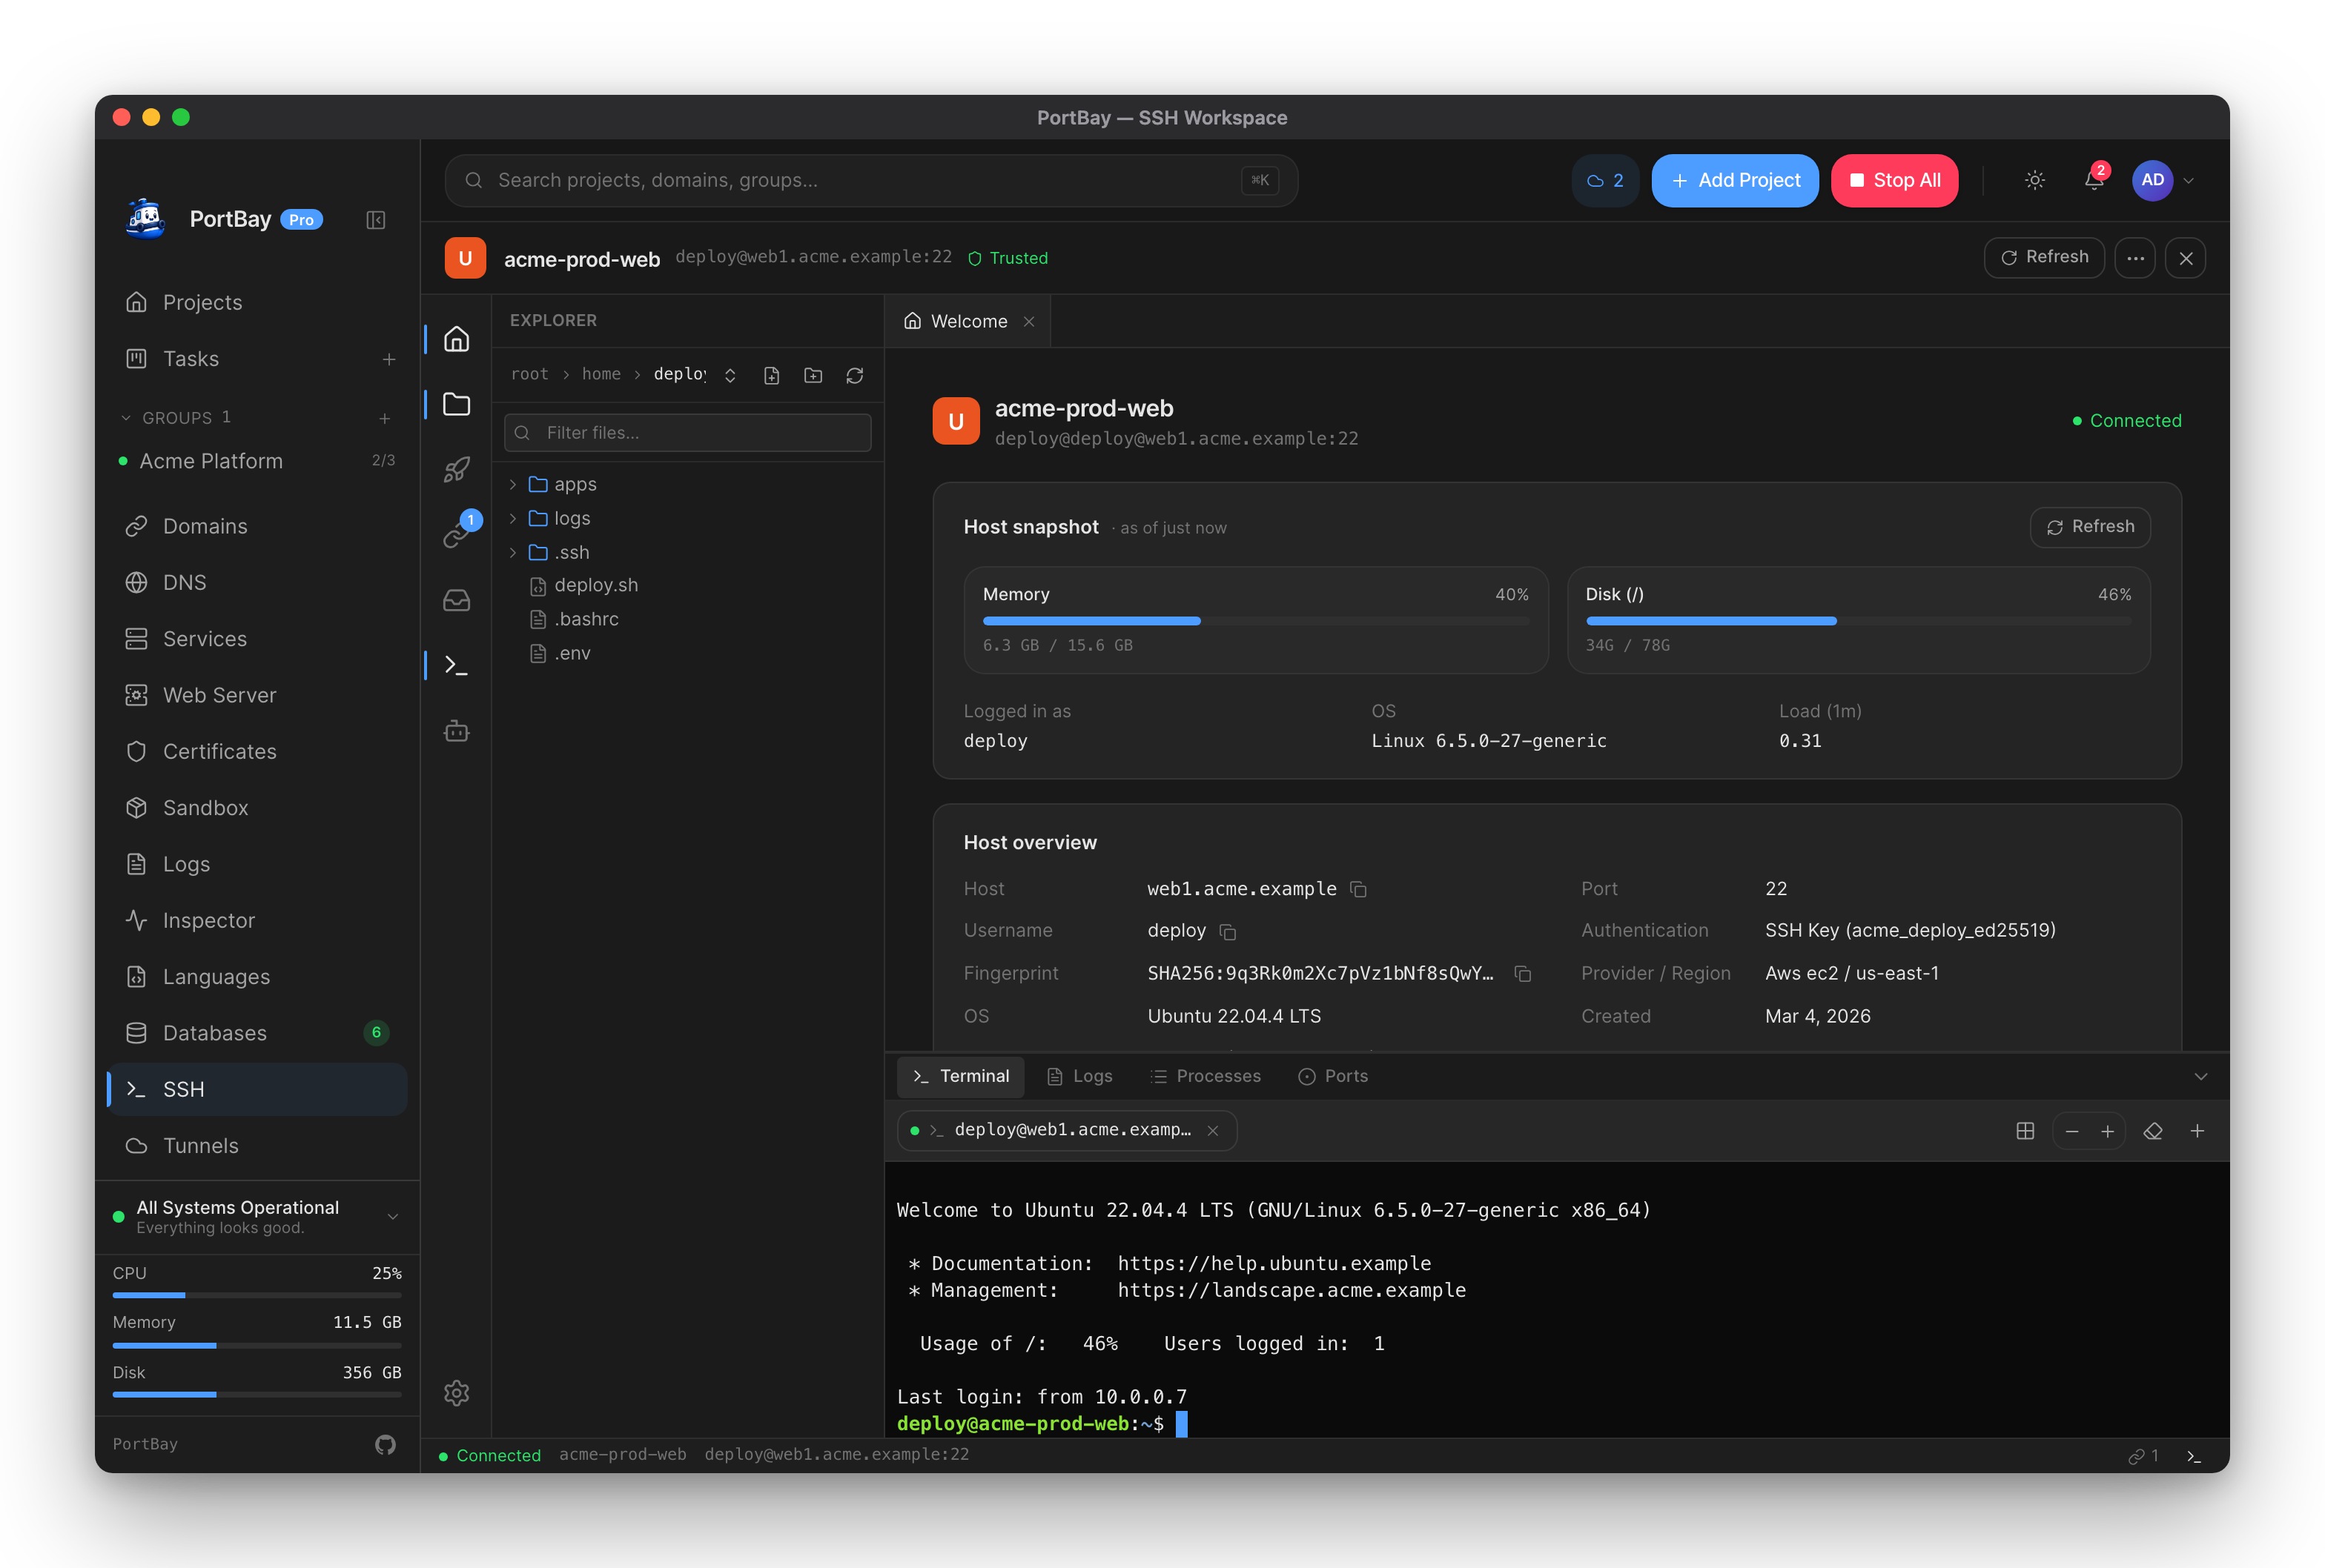Expand the .ssh folder

point(513,552)
